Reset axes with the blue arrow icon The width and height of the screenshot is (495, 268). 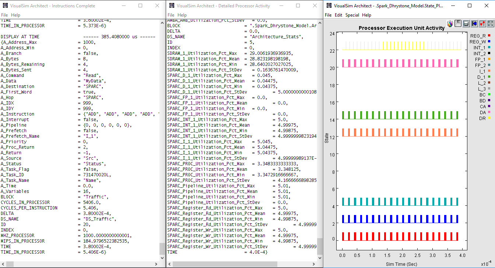(x=474, y=24)
